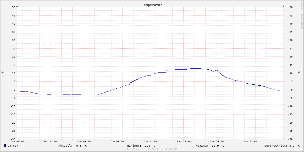Click the 35 label on the right axis
304x152 pixels.
(x=291, y=32)
